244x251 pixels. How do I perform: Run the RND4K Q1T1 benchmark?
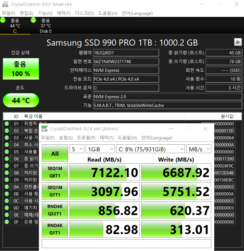tap(55, 229)
